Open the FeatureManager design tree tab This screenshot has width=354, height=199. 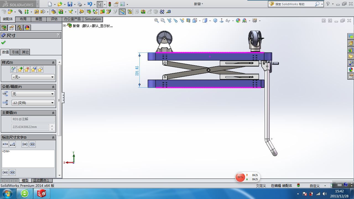click(4, 28)
